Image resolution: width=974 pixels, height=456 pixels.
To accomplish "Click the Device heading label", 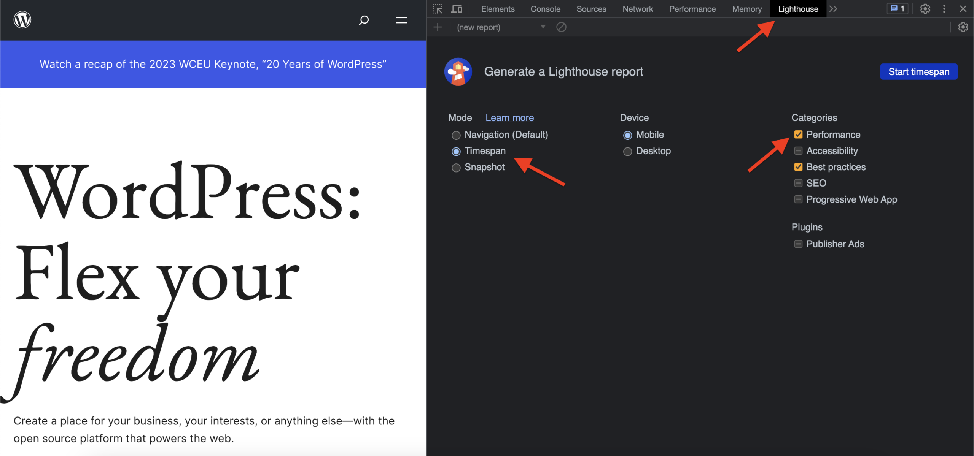I will [634, 118].
